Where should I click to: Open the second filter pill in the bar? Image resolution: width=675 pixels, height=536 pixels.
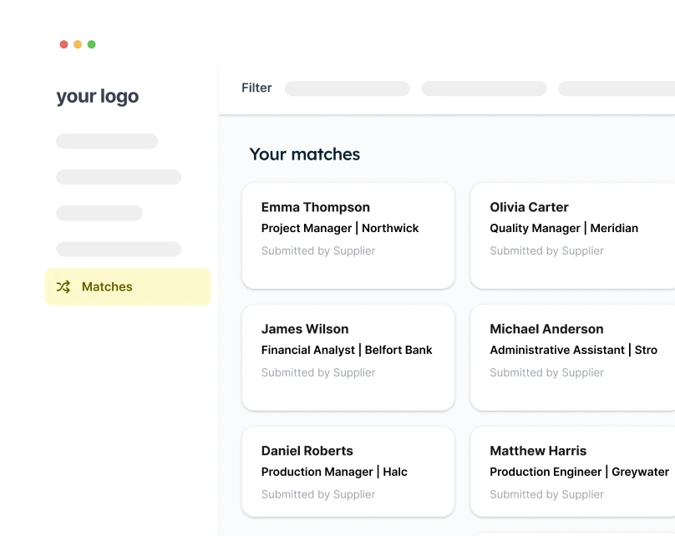[x=484, y=88]
